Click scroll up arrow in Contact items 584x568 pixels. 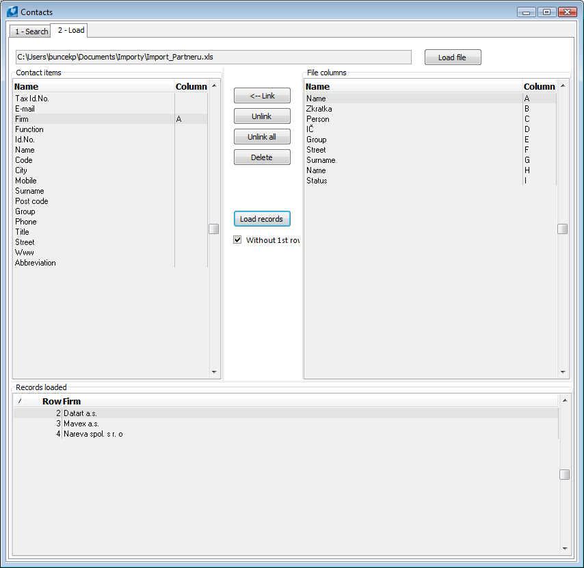pyautogui.click(x=214, y=86)
